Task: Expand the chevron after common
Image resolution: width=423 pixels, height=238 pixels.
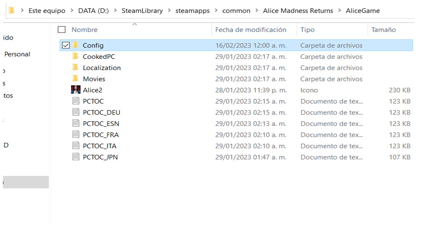Action: coord(257,11)
